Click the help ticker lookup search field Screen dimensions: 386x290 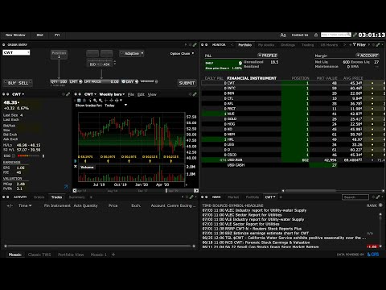tap(336, 35)
